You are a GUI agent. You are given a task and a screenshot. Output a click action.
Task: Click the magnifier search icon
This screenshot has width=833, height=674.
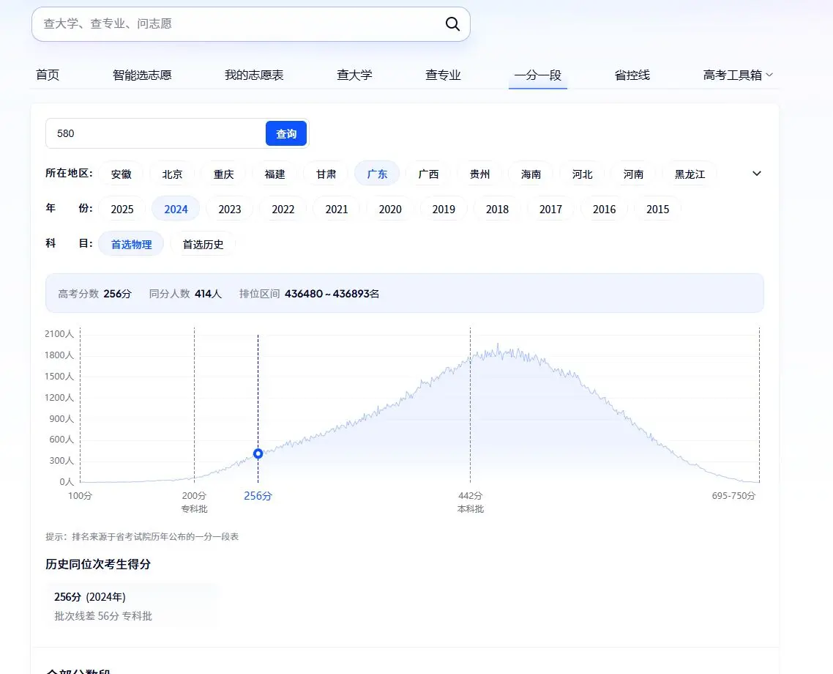(452, 24)
